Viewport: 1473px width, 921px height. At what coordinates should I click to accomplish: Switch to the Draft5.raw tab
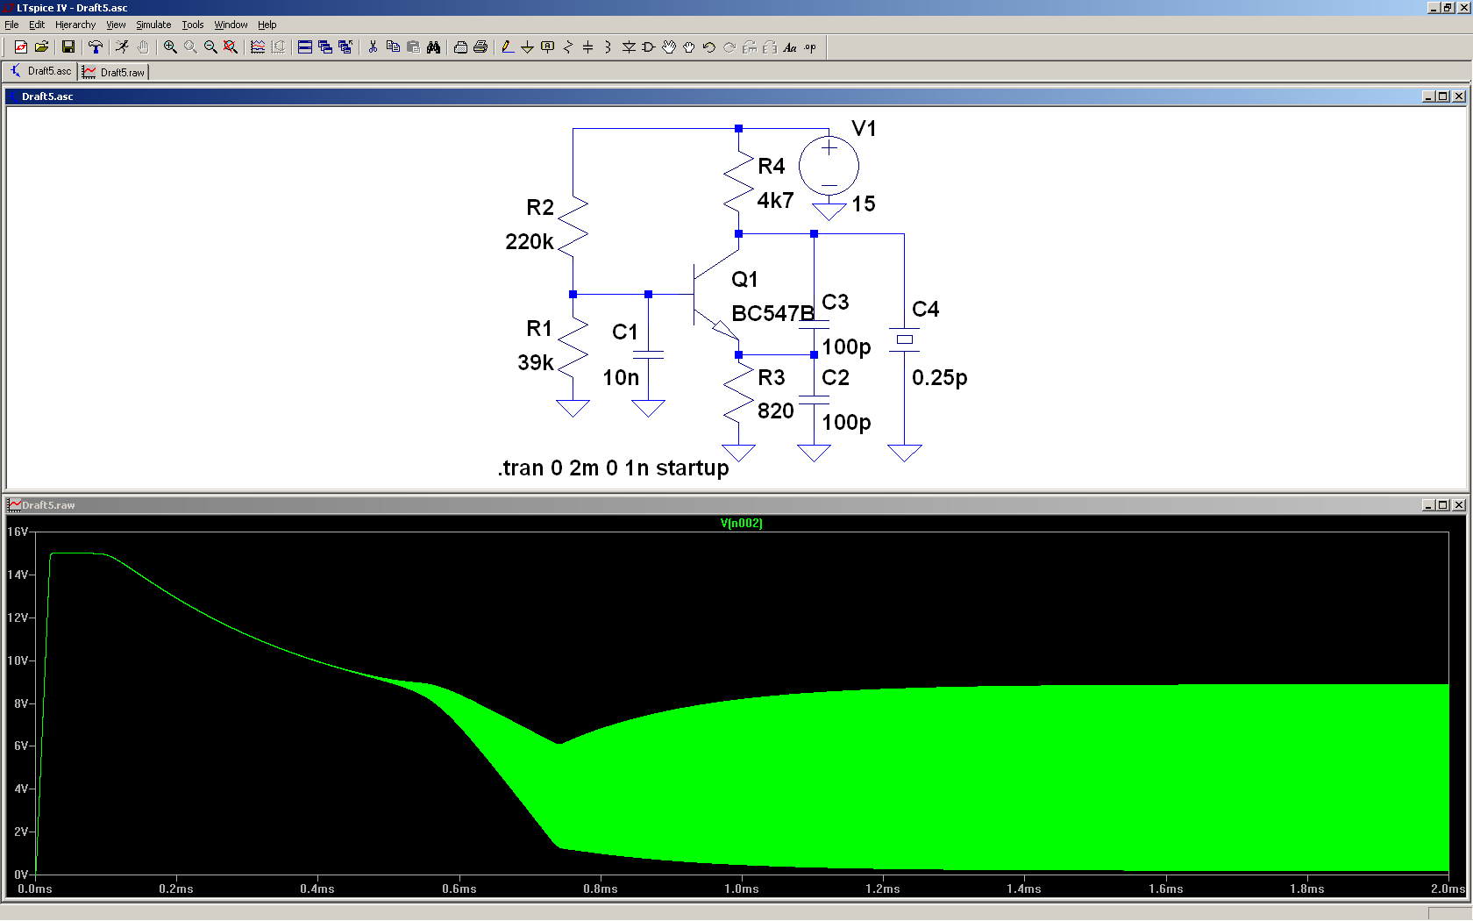[x=115, y=72]
